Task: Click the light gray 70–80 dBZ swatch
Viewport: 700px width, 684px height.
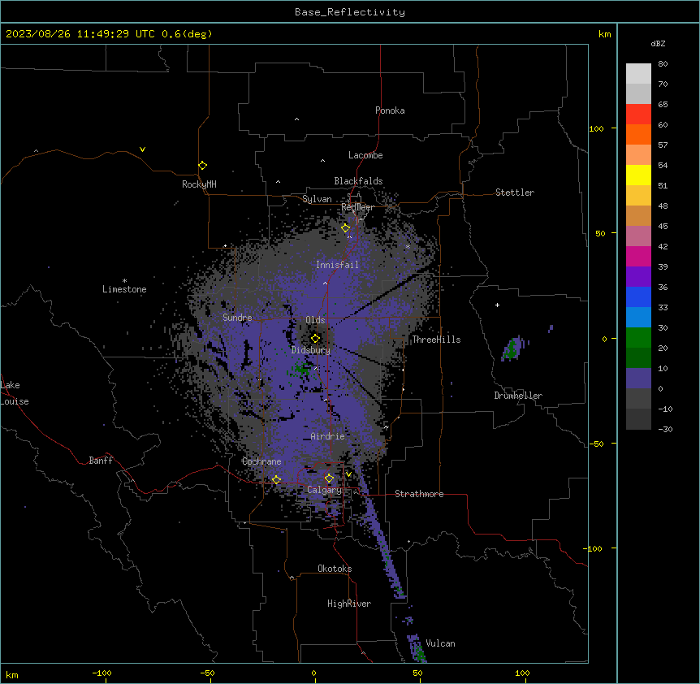Action: [638, 74]
